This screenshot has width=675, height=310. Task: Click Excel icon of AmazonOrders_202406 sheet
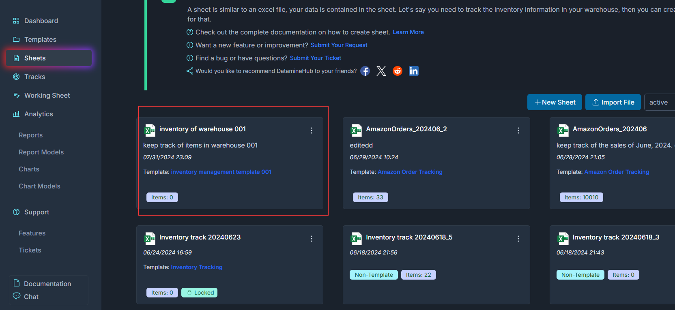pos(563,130)
